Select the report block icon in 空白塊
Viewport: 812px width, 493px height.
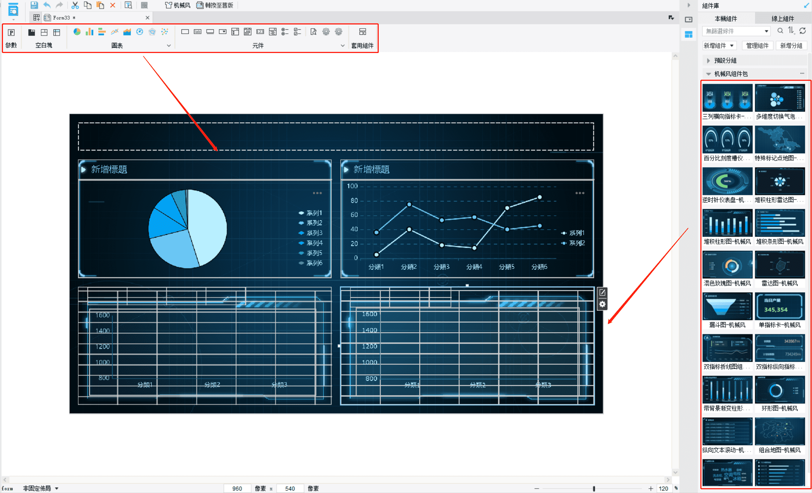pyautogui.click(x=57, y=33)
